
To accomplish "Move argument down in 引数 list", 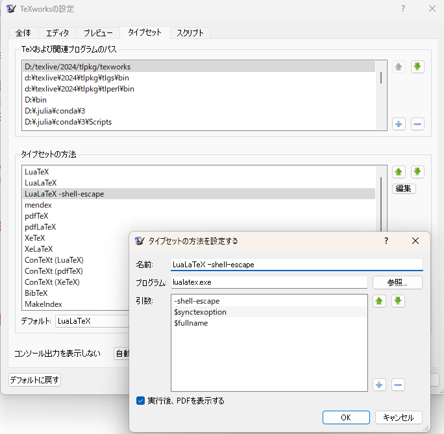I will (398, 301).
